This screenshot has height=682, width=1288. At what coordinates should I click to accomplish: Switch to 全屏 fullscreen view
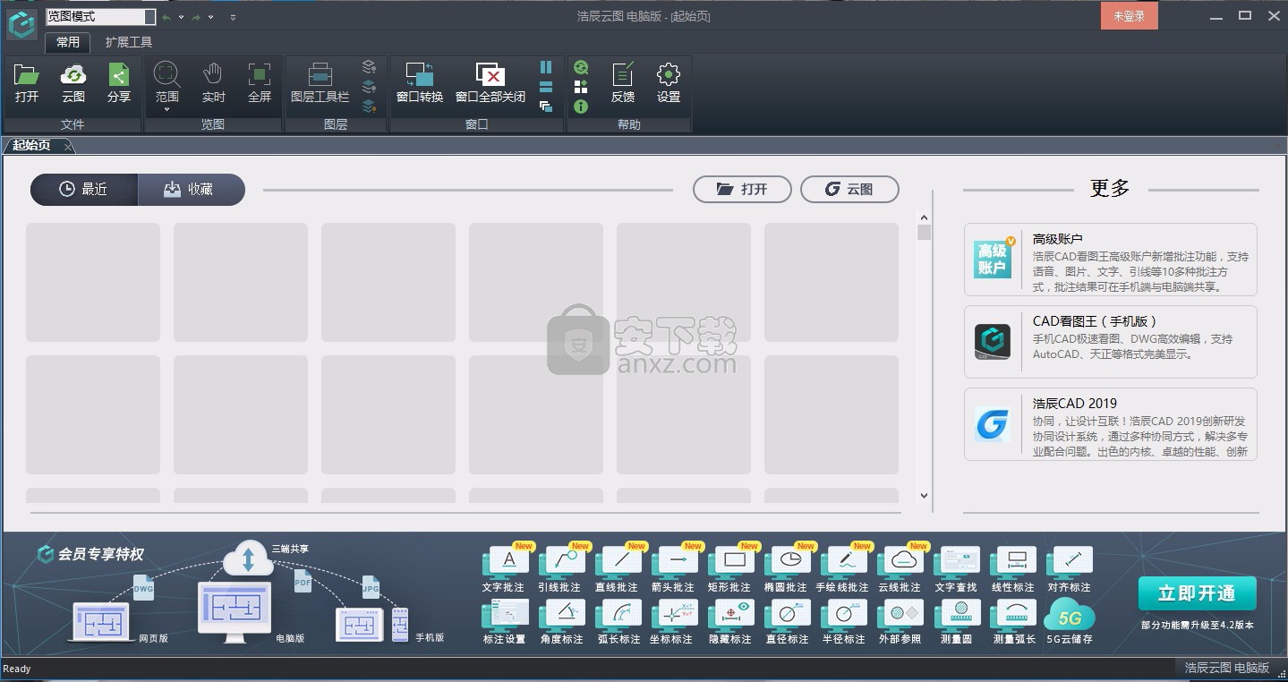point(260,83)
